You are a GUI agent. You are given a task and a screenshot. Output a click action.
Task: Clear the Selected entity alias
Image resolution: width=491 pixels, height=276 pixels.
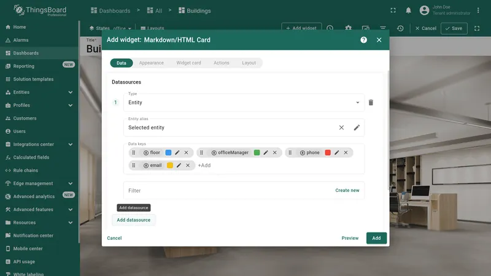point(341,128)
